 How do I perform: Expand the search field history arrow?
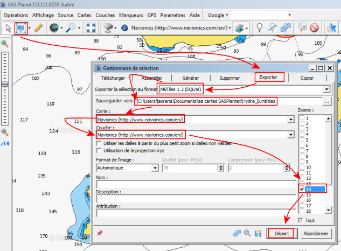(289, 15)
